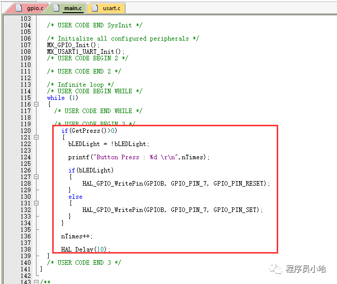Click the yellow usart.c file icon

tap(95, 8)
